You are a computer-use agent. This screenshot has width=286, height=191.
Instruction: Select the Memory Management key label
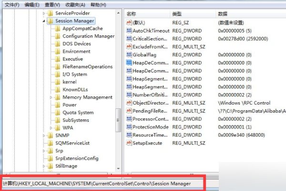click(87, 97)
